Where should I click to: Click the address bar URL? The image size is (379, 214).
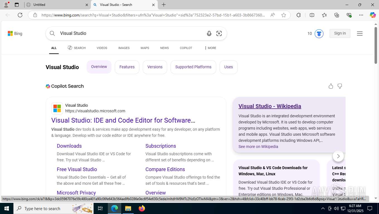coord(153,15)
